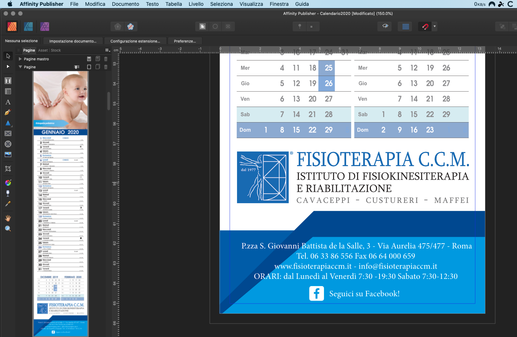The height and width of the screenshot is (337, 517).
Task: Switch to the Designer persona icon
Action: click(28, 27)
